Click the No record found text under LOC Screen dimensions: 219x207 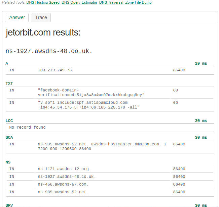27,127
